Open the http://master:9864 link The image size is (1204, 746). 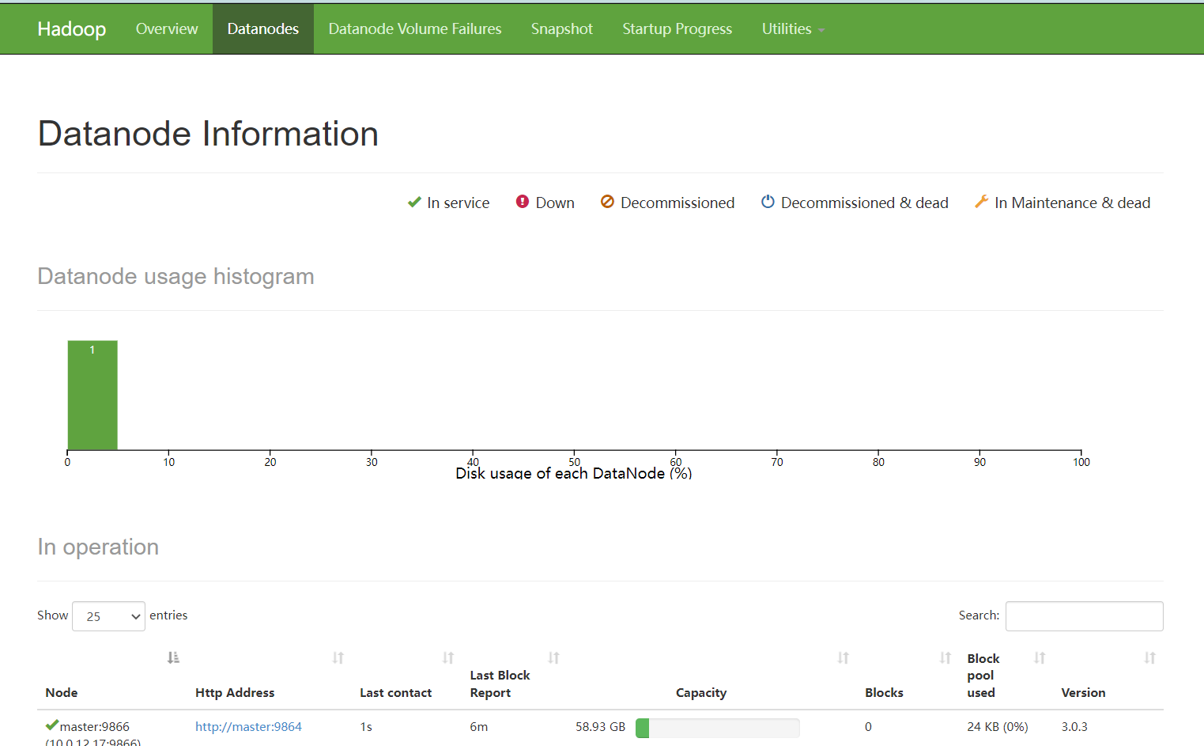click(x=249, y=726)
